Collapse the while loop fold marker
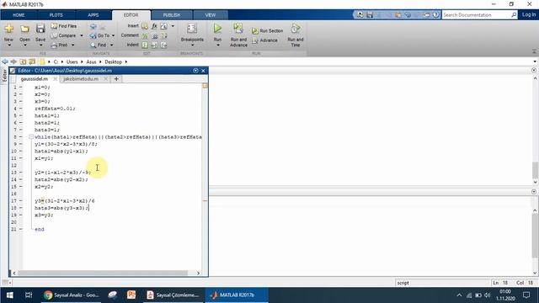 click(31, 137)
